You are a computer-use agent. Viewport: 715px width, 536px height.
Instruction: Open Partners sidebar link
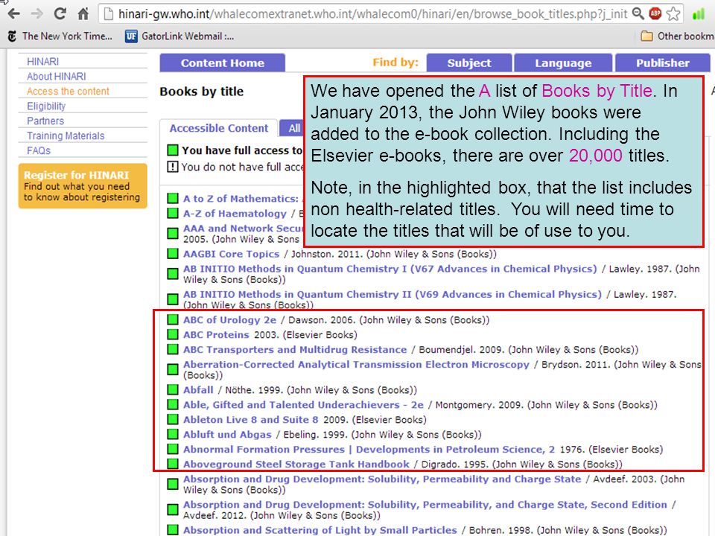45,121
